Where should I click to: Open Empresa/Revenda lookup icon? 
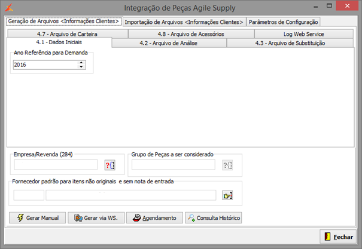pyautogui.click(x=110, y=165)
